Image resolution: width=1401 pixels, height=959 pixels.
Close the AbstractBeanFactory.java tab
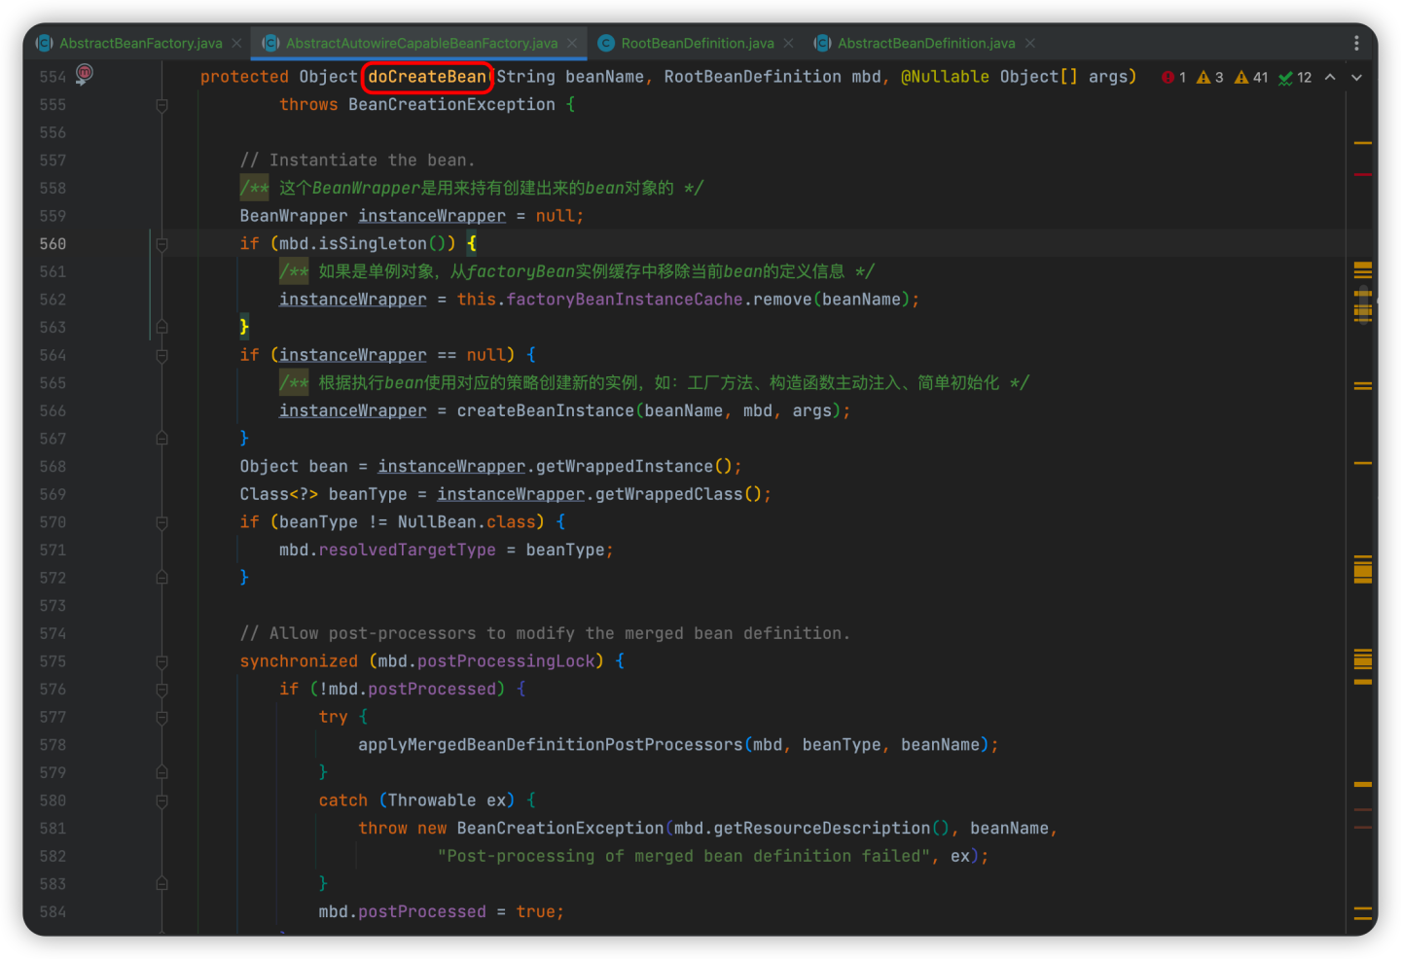236,43
